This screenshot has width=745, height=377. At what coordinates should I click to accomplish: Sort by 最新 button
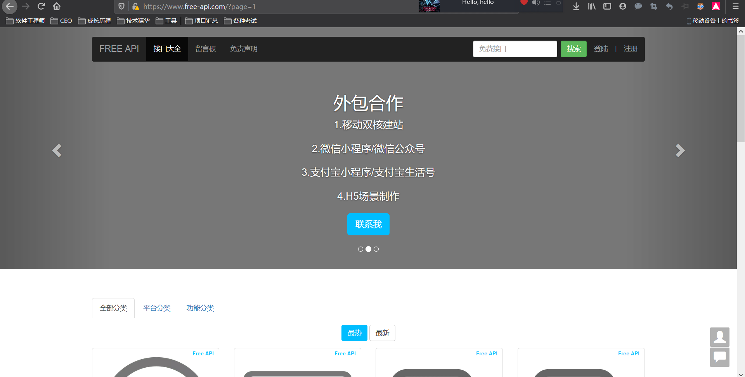pyautogui.click(x=382, y=333)
